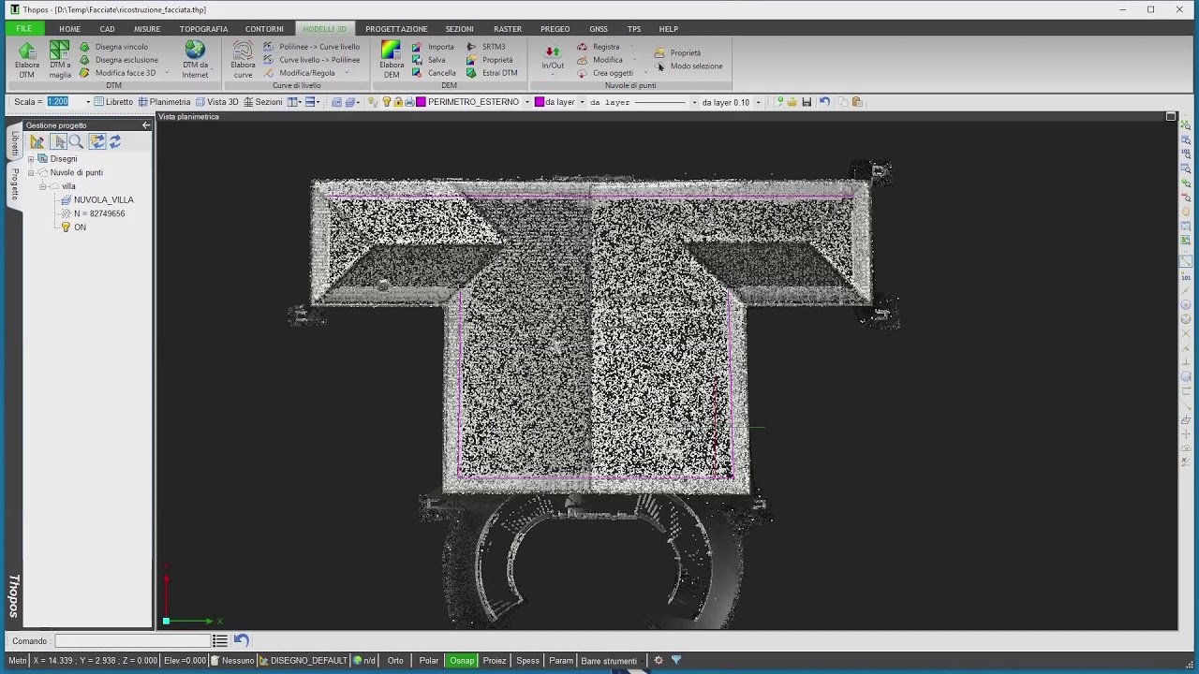Toggle the layer visibility lightbulb icon
Viewport: 1199px width, 674px height.
point(387,102)
